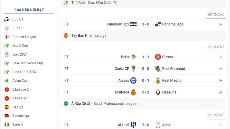This screenshot has width=230, height=129.
Task: Click the Girona club crest icon
Action: point(158,57)
